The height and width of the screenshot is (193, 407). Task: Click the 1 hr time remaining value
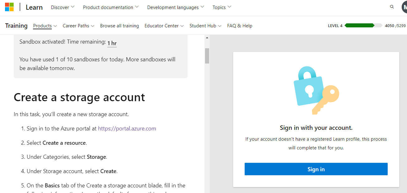point(112,43)
